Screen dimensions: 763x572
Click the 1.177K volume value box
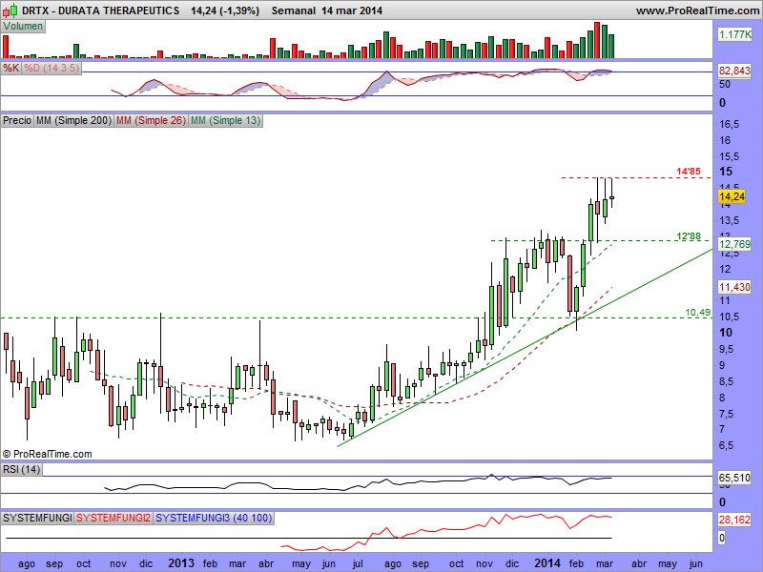(734, 34)
